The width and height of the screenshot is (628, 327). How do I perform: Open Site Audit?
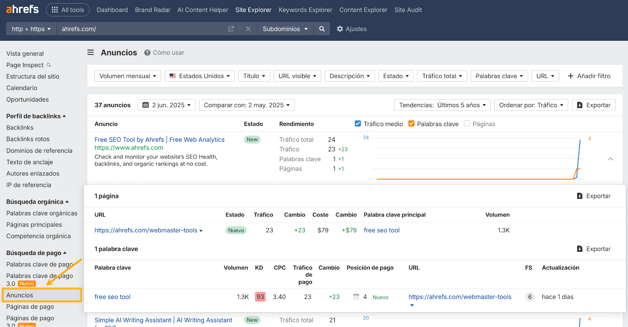coord(408,10)
